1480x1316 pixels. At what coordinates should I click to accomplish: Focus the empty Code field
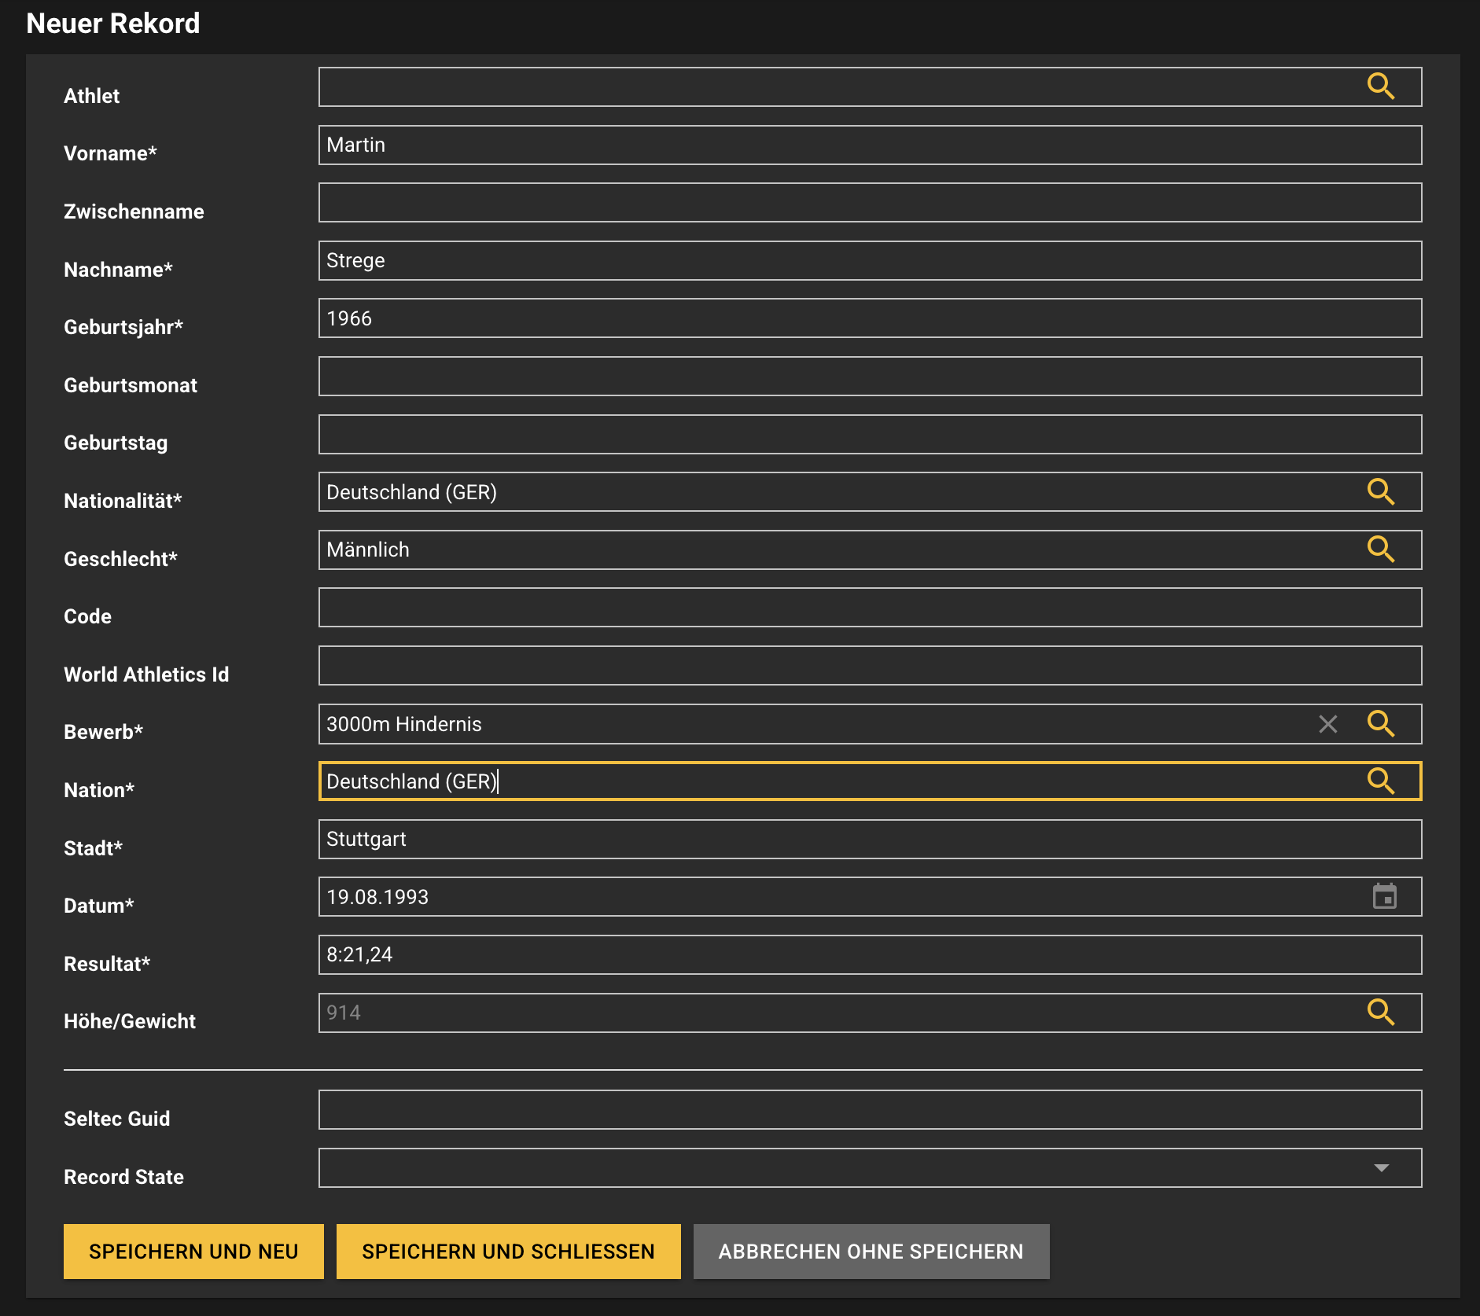tap(870, 608)
